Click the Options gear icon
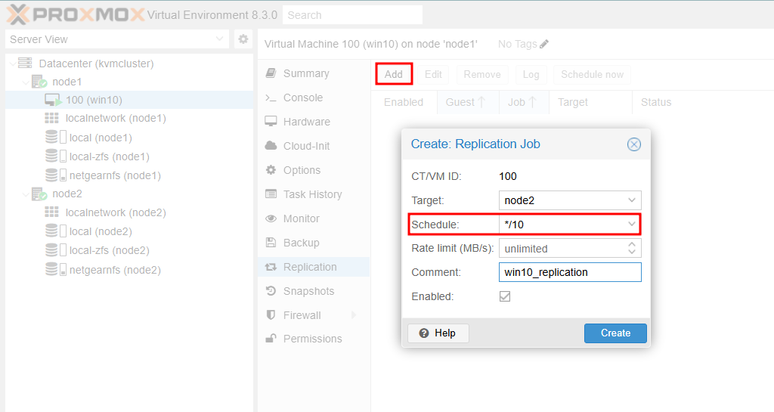 click(271, 170)
